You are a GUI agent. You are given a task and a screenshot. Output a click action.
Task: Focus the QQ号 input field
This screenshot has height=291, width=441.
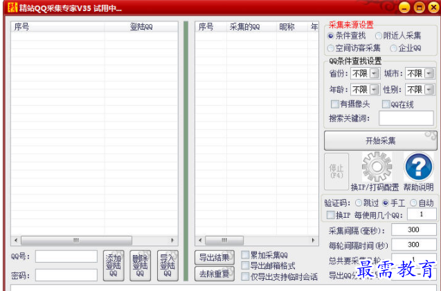click(x=66, y=256)
